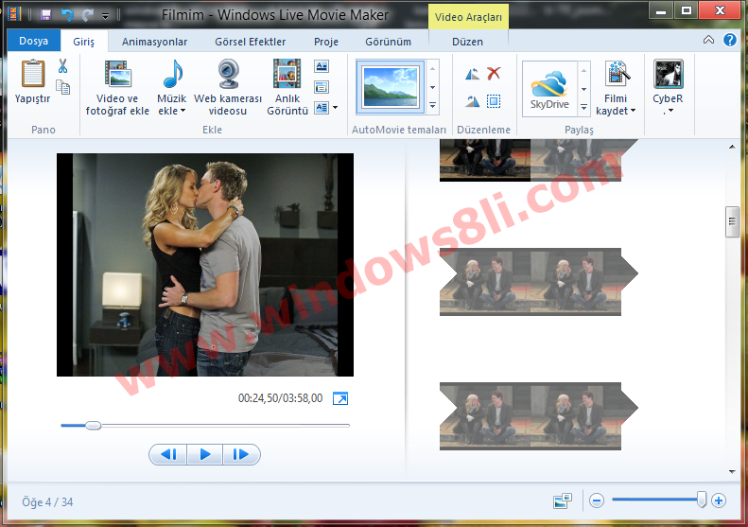Click the copy pages icon

point(63,87)
